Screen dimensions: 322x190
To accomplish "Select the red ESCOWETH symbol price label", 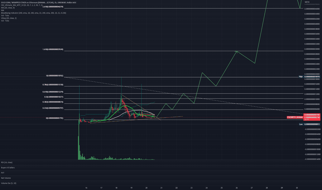I will click(x=295, y=117).
